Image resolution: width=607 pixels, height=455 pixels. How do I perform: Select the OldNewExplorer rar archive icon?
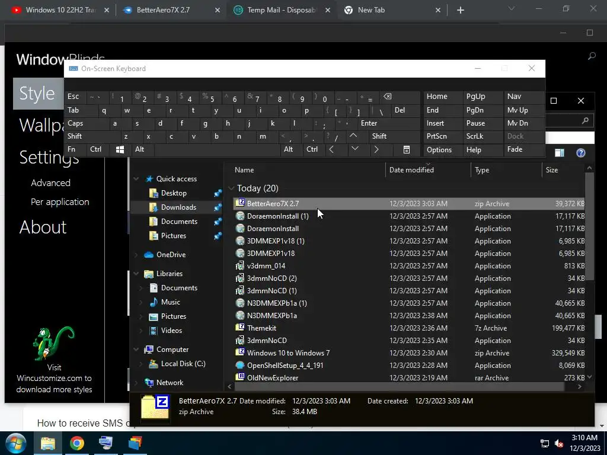(x=240, y=377)
